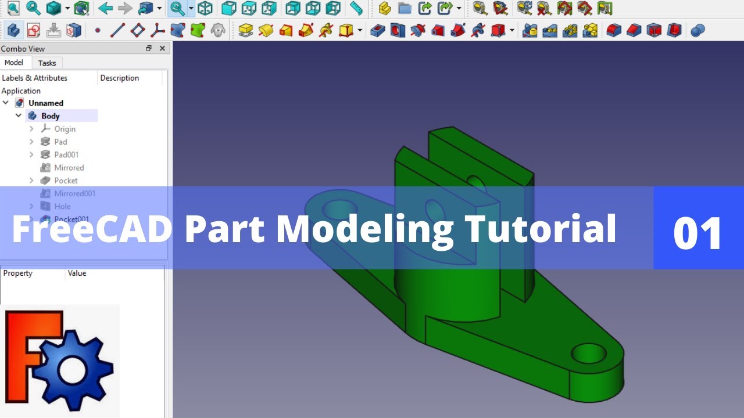Screen dimensions: 744x418
Task: Switch to the Model tab
Action: 14,62
